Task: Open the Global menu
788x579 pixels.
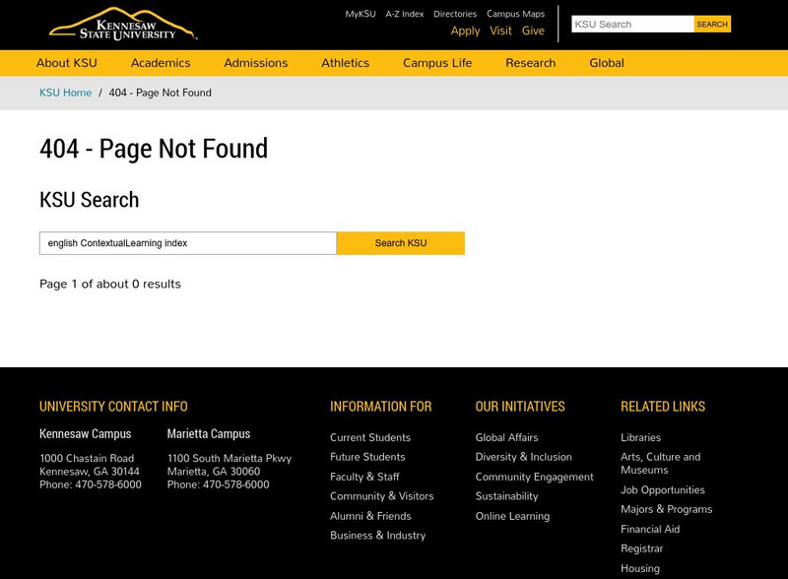Action: (607, 63)
